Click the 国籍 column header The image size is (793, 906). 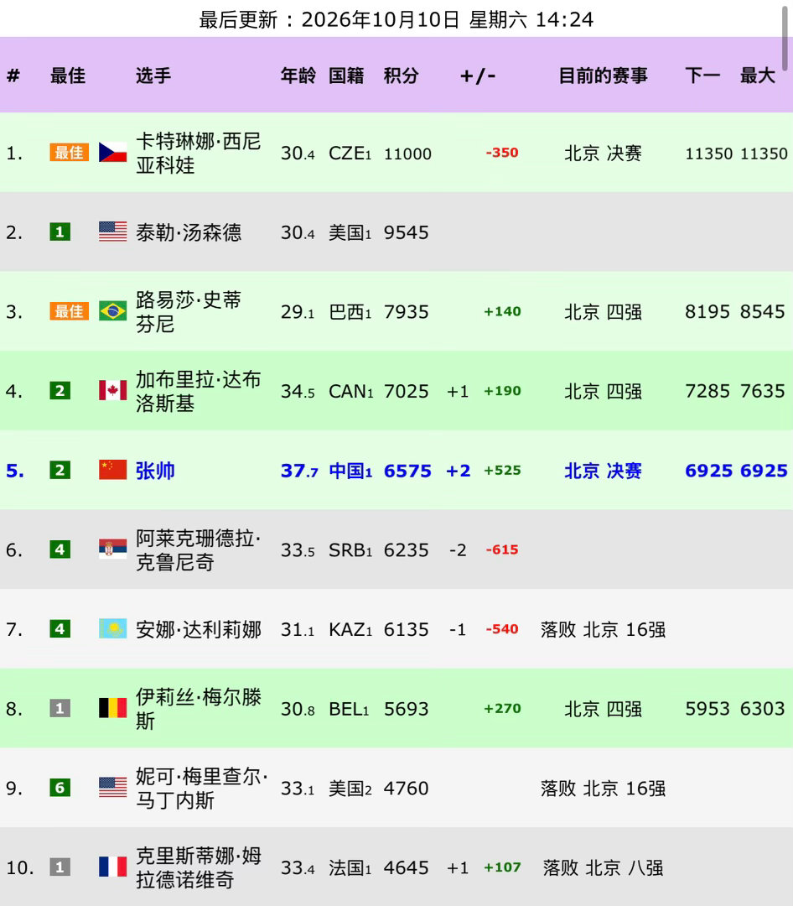(x=346, y=75)
